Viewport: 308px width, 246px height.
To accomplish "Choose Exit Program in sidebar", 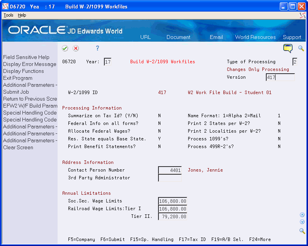I will tap(18, 78).
